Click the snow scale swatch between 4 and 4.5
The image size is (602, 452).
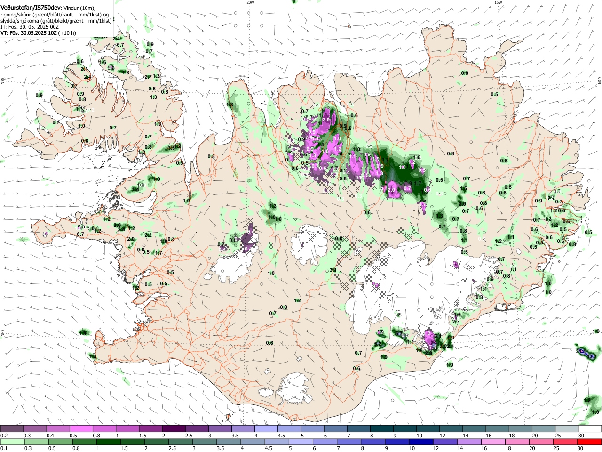(265, 429)
